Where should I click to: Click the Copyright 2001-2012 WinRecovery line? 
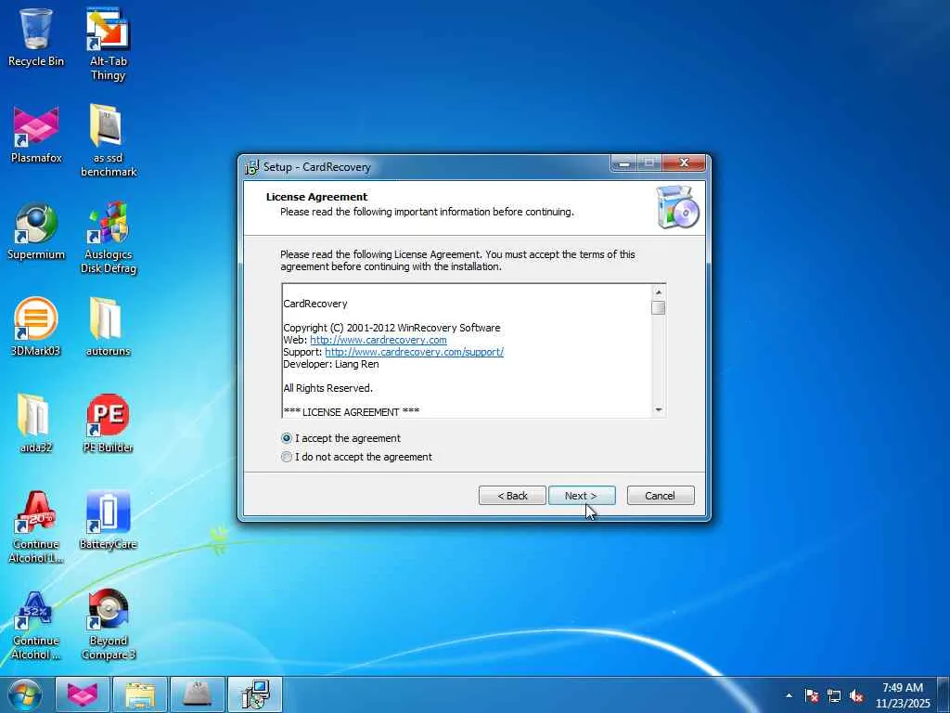click(x=392, y=328)
